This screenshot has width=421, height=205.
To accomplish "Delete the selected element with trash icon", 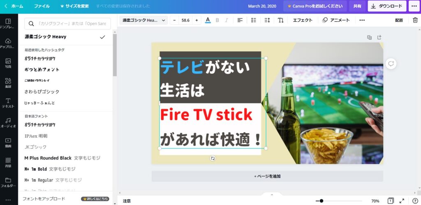I will coord(415,20).
